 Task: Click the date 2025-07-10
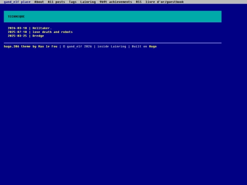(17, 32)
